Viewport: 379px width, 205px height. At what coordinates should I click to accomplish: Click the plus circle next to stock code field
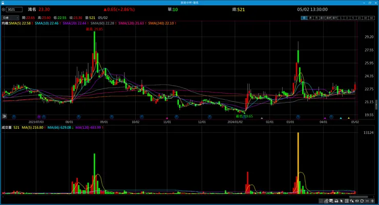pyautogui.click(x=4, y=10)
